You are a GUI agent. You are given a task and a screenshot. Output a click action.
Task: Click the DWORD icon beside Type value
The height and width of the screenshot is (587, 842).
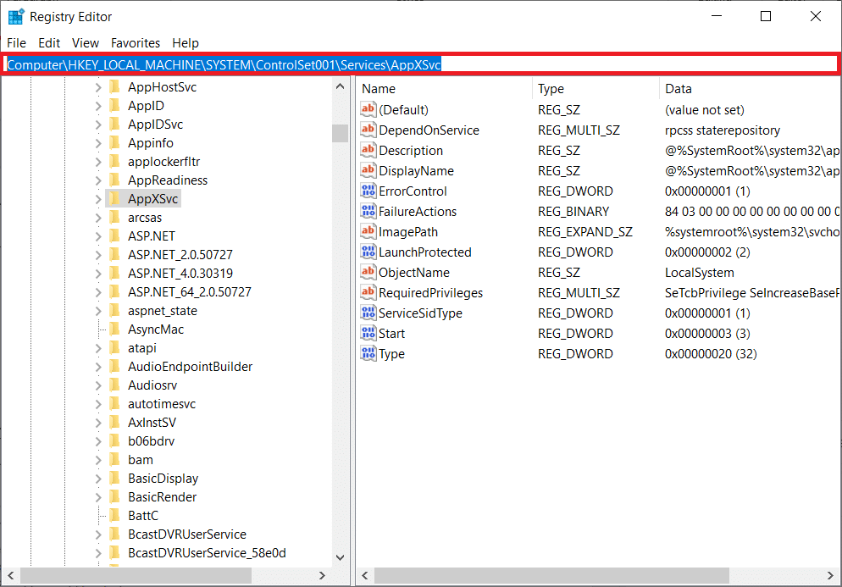(368, 354)
